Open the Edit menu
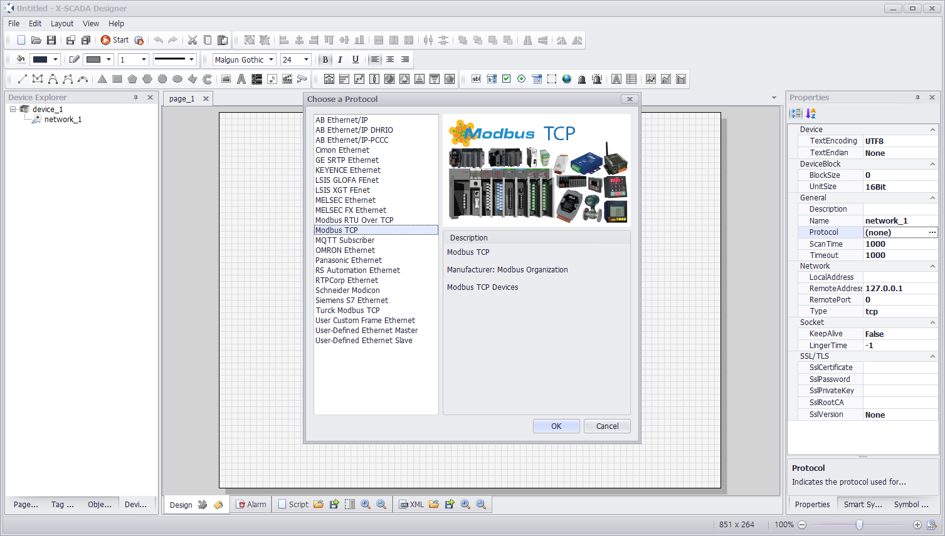 click(35, 23)
